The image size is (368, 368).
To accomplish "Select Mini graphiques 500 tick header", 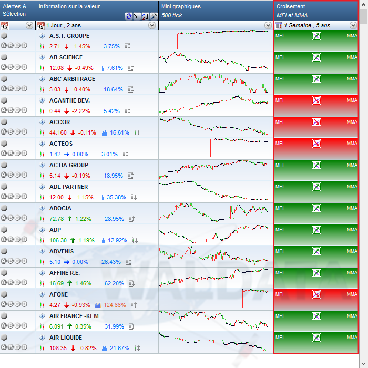I will point(216,11).
